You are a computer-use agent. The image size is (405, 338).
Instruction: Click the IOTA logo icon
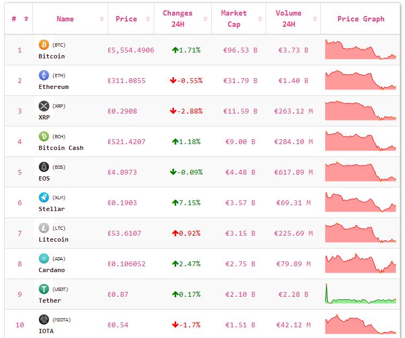(44, 319)
